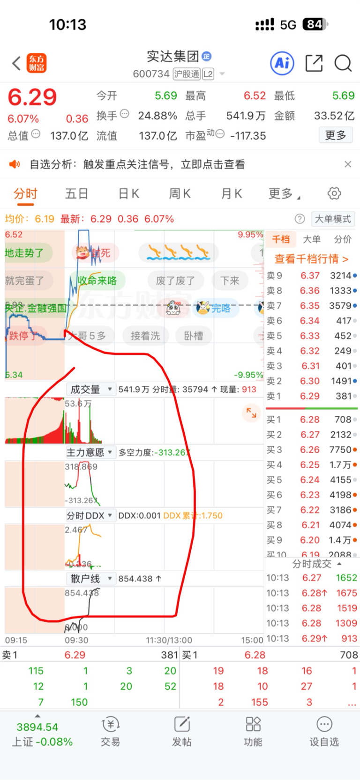
Task: Open 交易 trade icon in bottom bar
Action: 110,731
